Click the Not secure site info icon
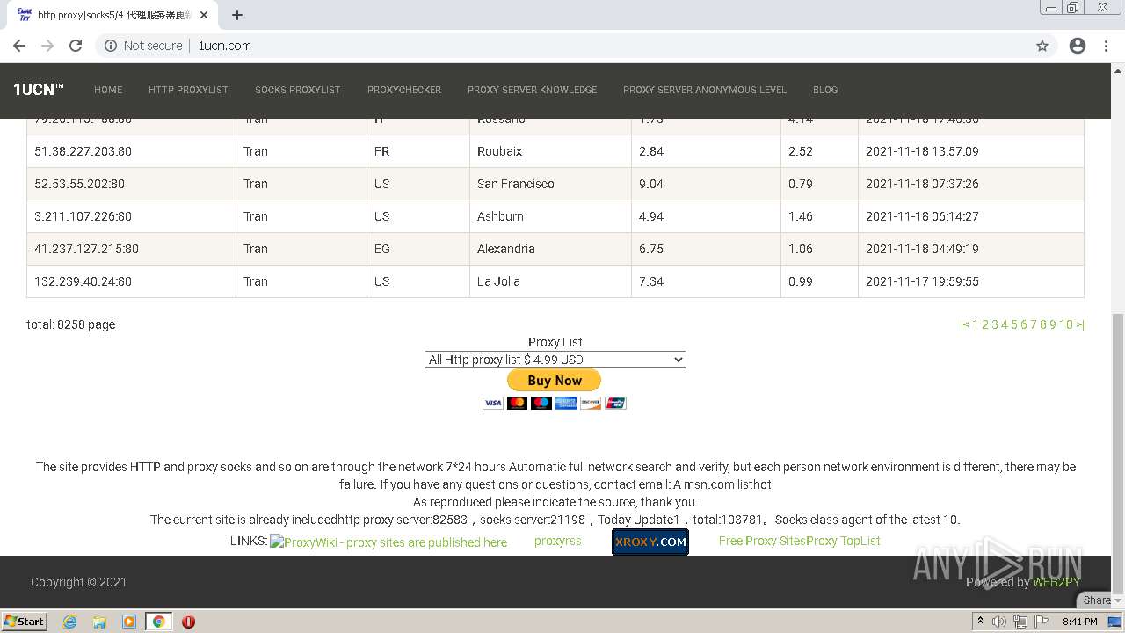The image size is (1125, 633). [x=111, y=46]
